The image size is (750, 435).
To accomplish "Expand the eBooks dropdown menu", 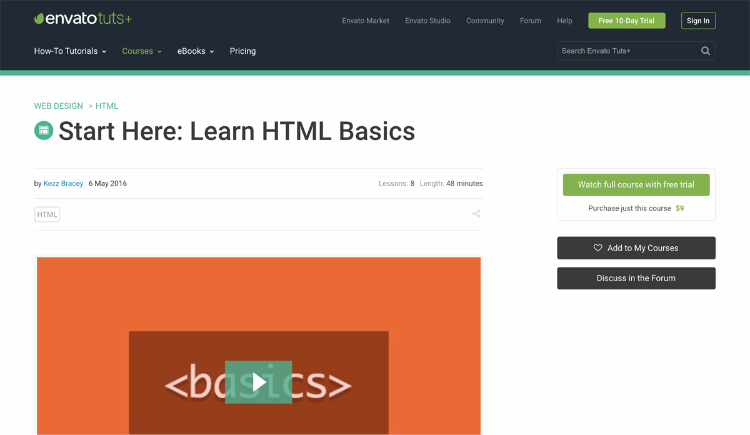I will point(196,51).
